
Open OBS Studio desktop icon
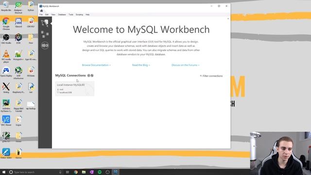point(6,39)
